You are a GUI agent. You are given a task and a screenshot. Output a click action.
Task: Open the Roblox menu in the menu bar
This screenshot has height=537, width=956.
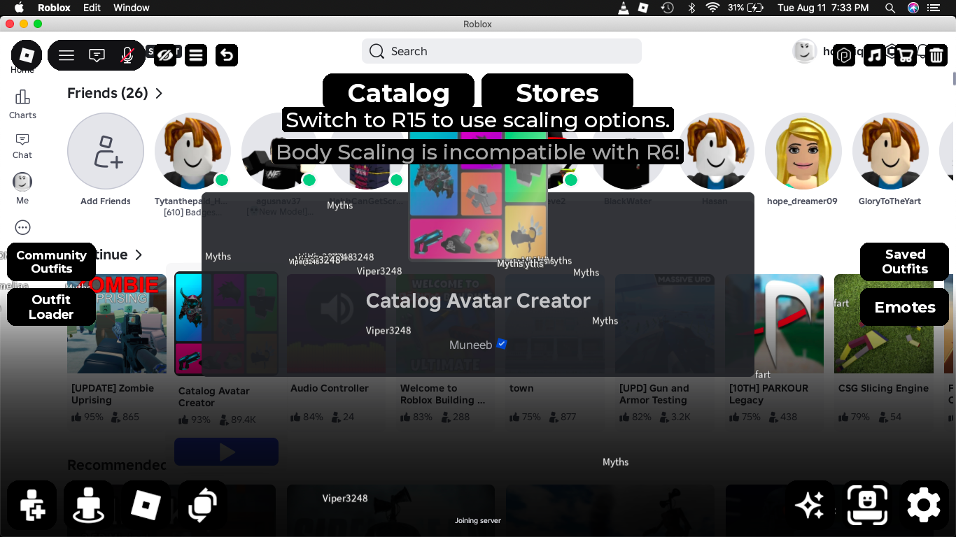click(x=54, y=8)
